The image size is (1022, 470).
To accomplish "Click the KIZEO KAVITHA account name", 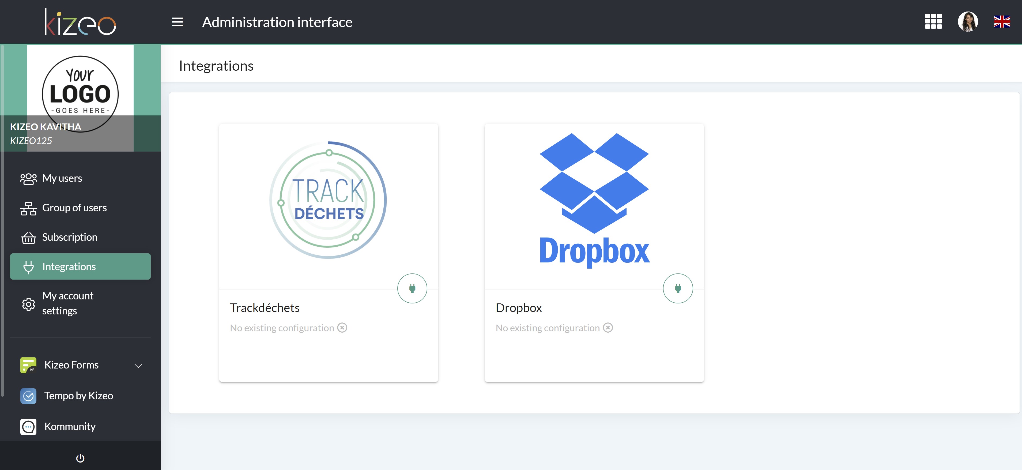I will coord(46,127).
